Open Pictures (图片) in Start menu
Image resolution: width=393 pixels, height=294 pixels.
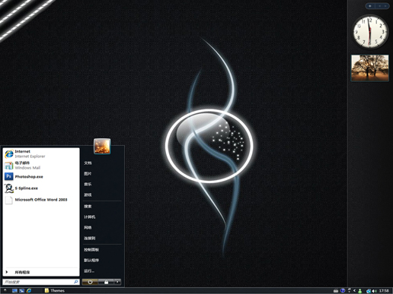pos(88,174)
